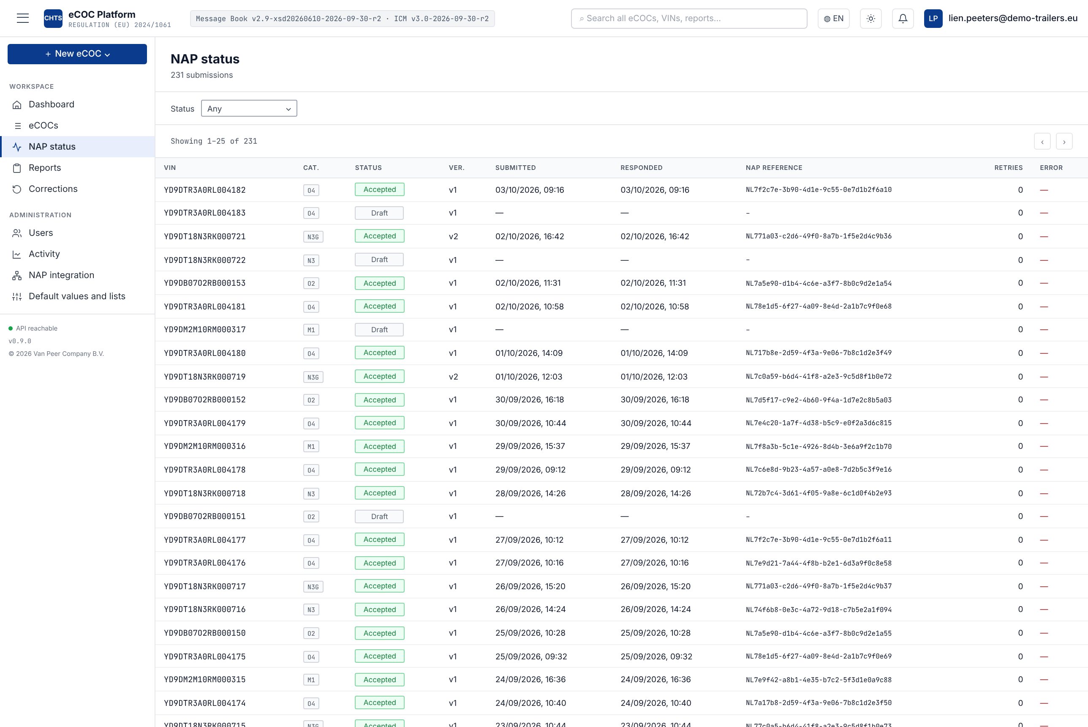Open the eCOCs menu item
The image size is (1088, 727).
[x=77, y=126]
